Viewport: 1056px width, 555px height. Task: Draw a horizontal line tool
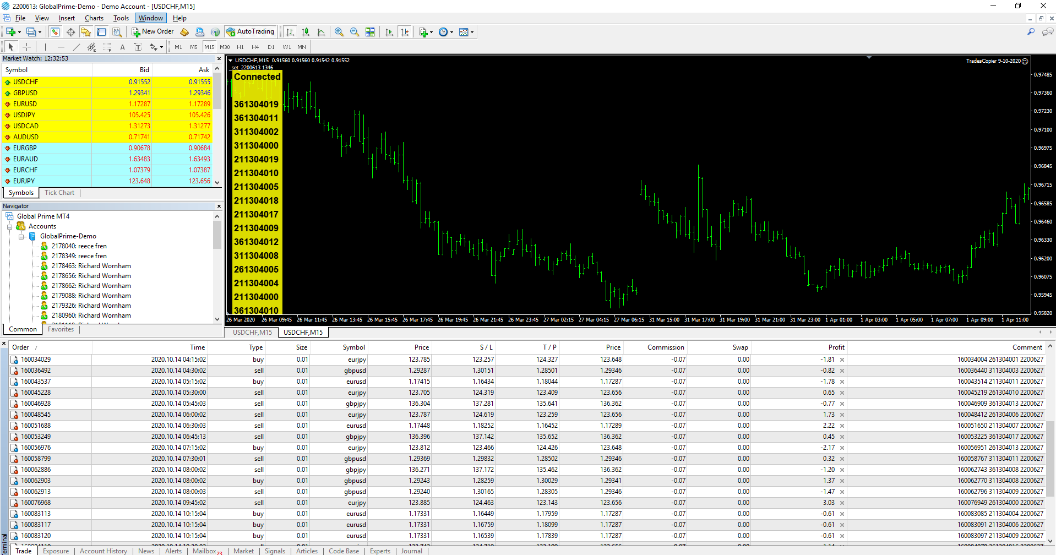point(61,47)
